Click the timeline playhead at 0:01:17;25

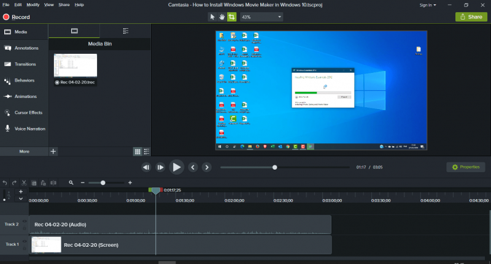pos(156,191)
